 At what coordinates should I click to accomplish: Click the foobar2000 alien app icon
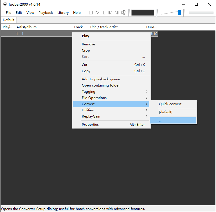pyautogui.click(x=5, y=4)
